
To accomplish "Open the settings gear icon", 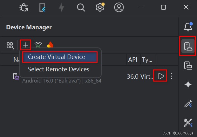I will (100, 8).
